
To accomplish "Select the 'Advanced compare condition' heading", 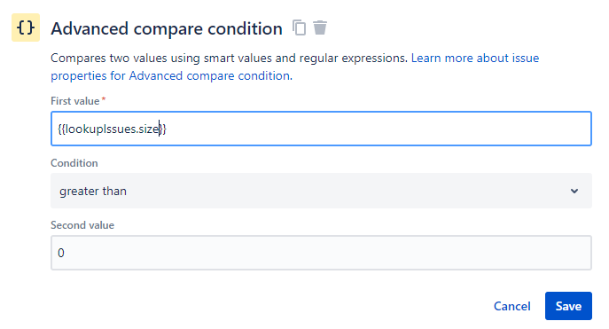I will click(x=167, y=28).
